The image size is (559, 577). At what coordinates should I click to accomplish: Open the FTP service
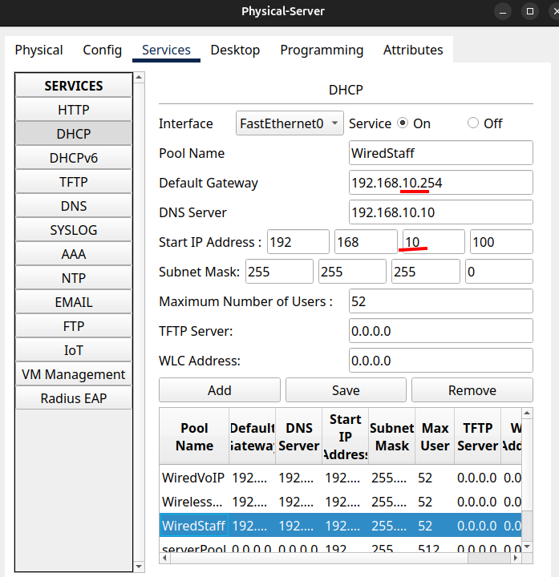[x=74, y=326]
